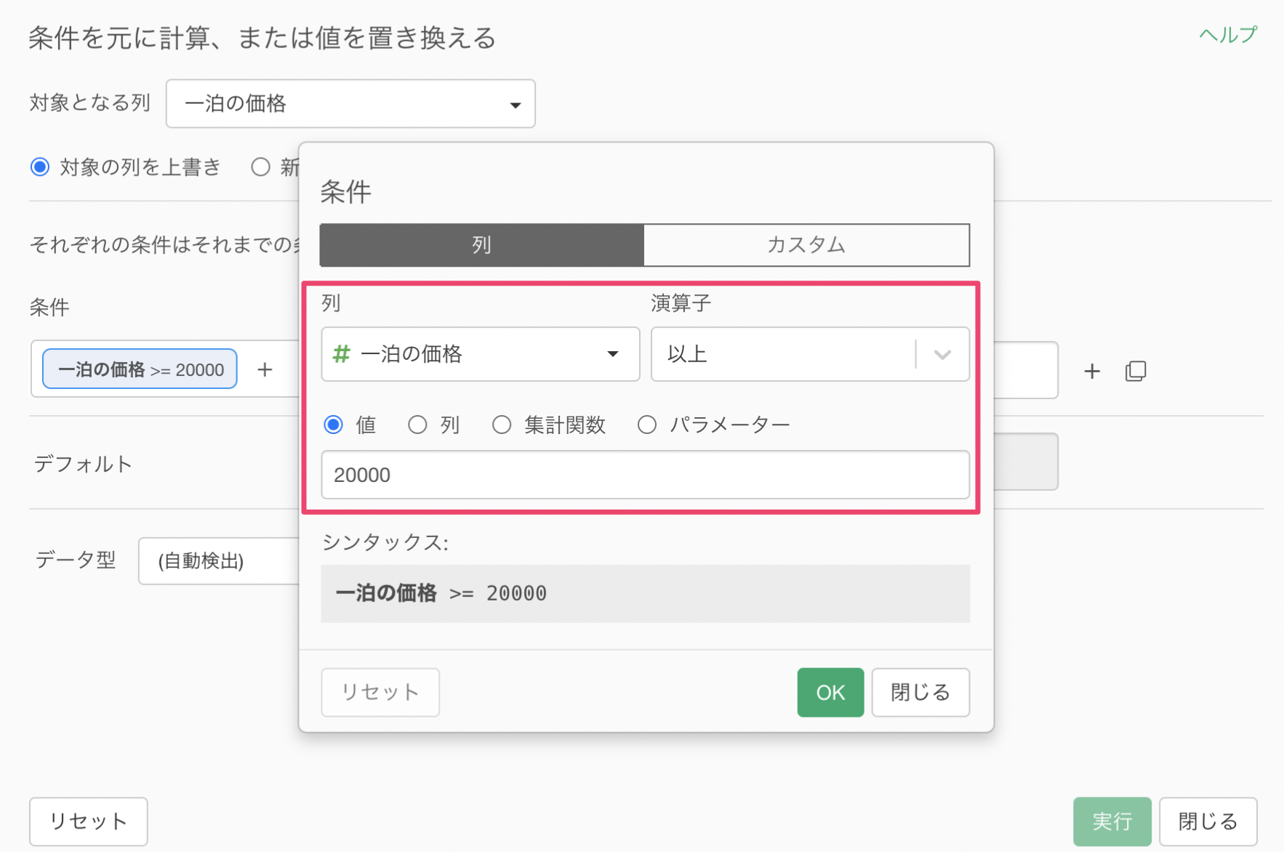This screenshot has width=1284, height=852.
Task: Click the plus icon beside the condition chip
Action: [x=265, y=370]
